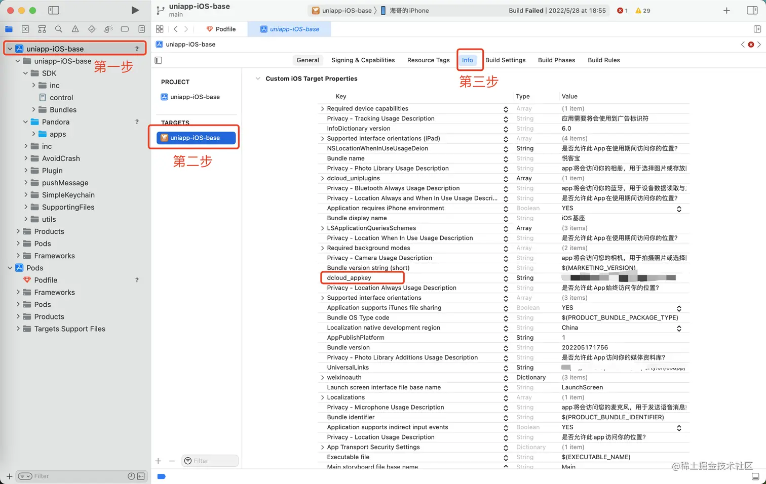Viewport: 766px width, 484px height.
Task: Expand Supported interface orientations (iPad) row
Action: click(323, 138)
